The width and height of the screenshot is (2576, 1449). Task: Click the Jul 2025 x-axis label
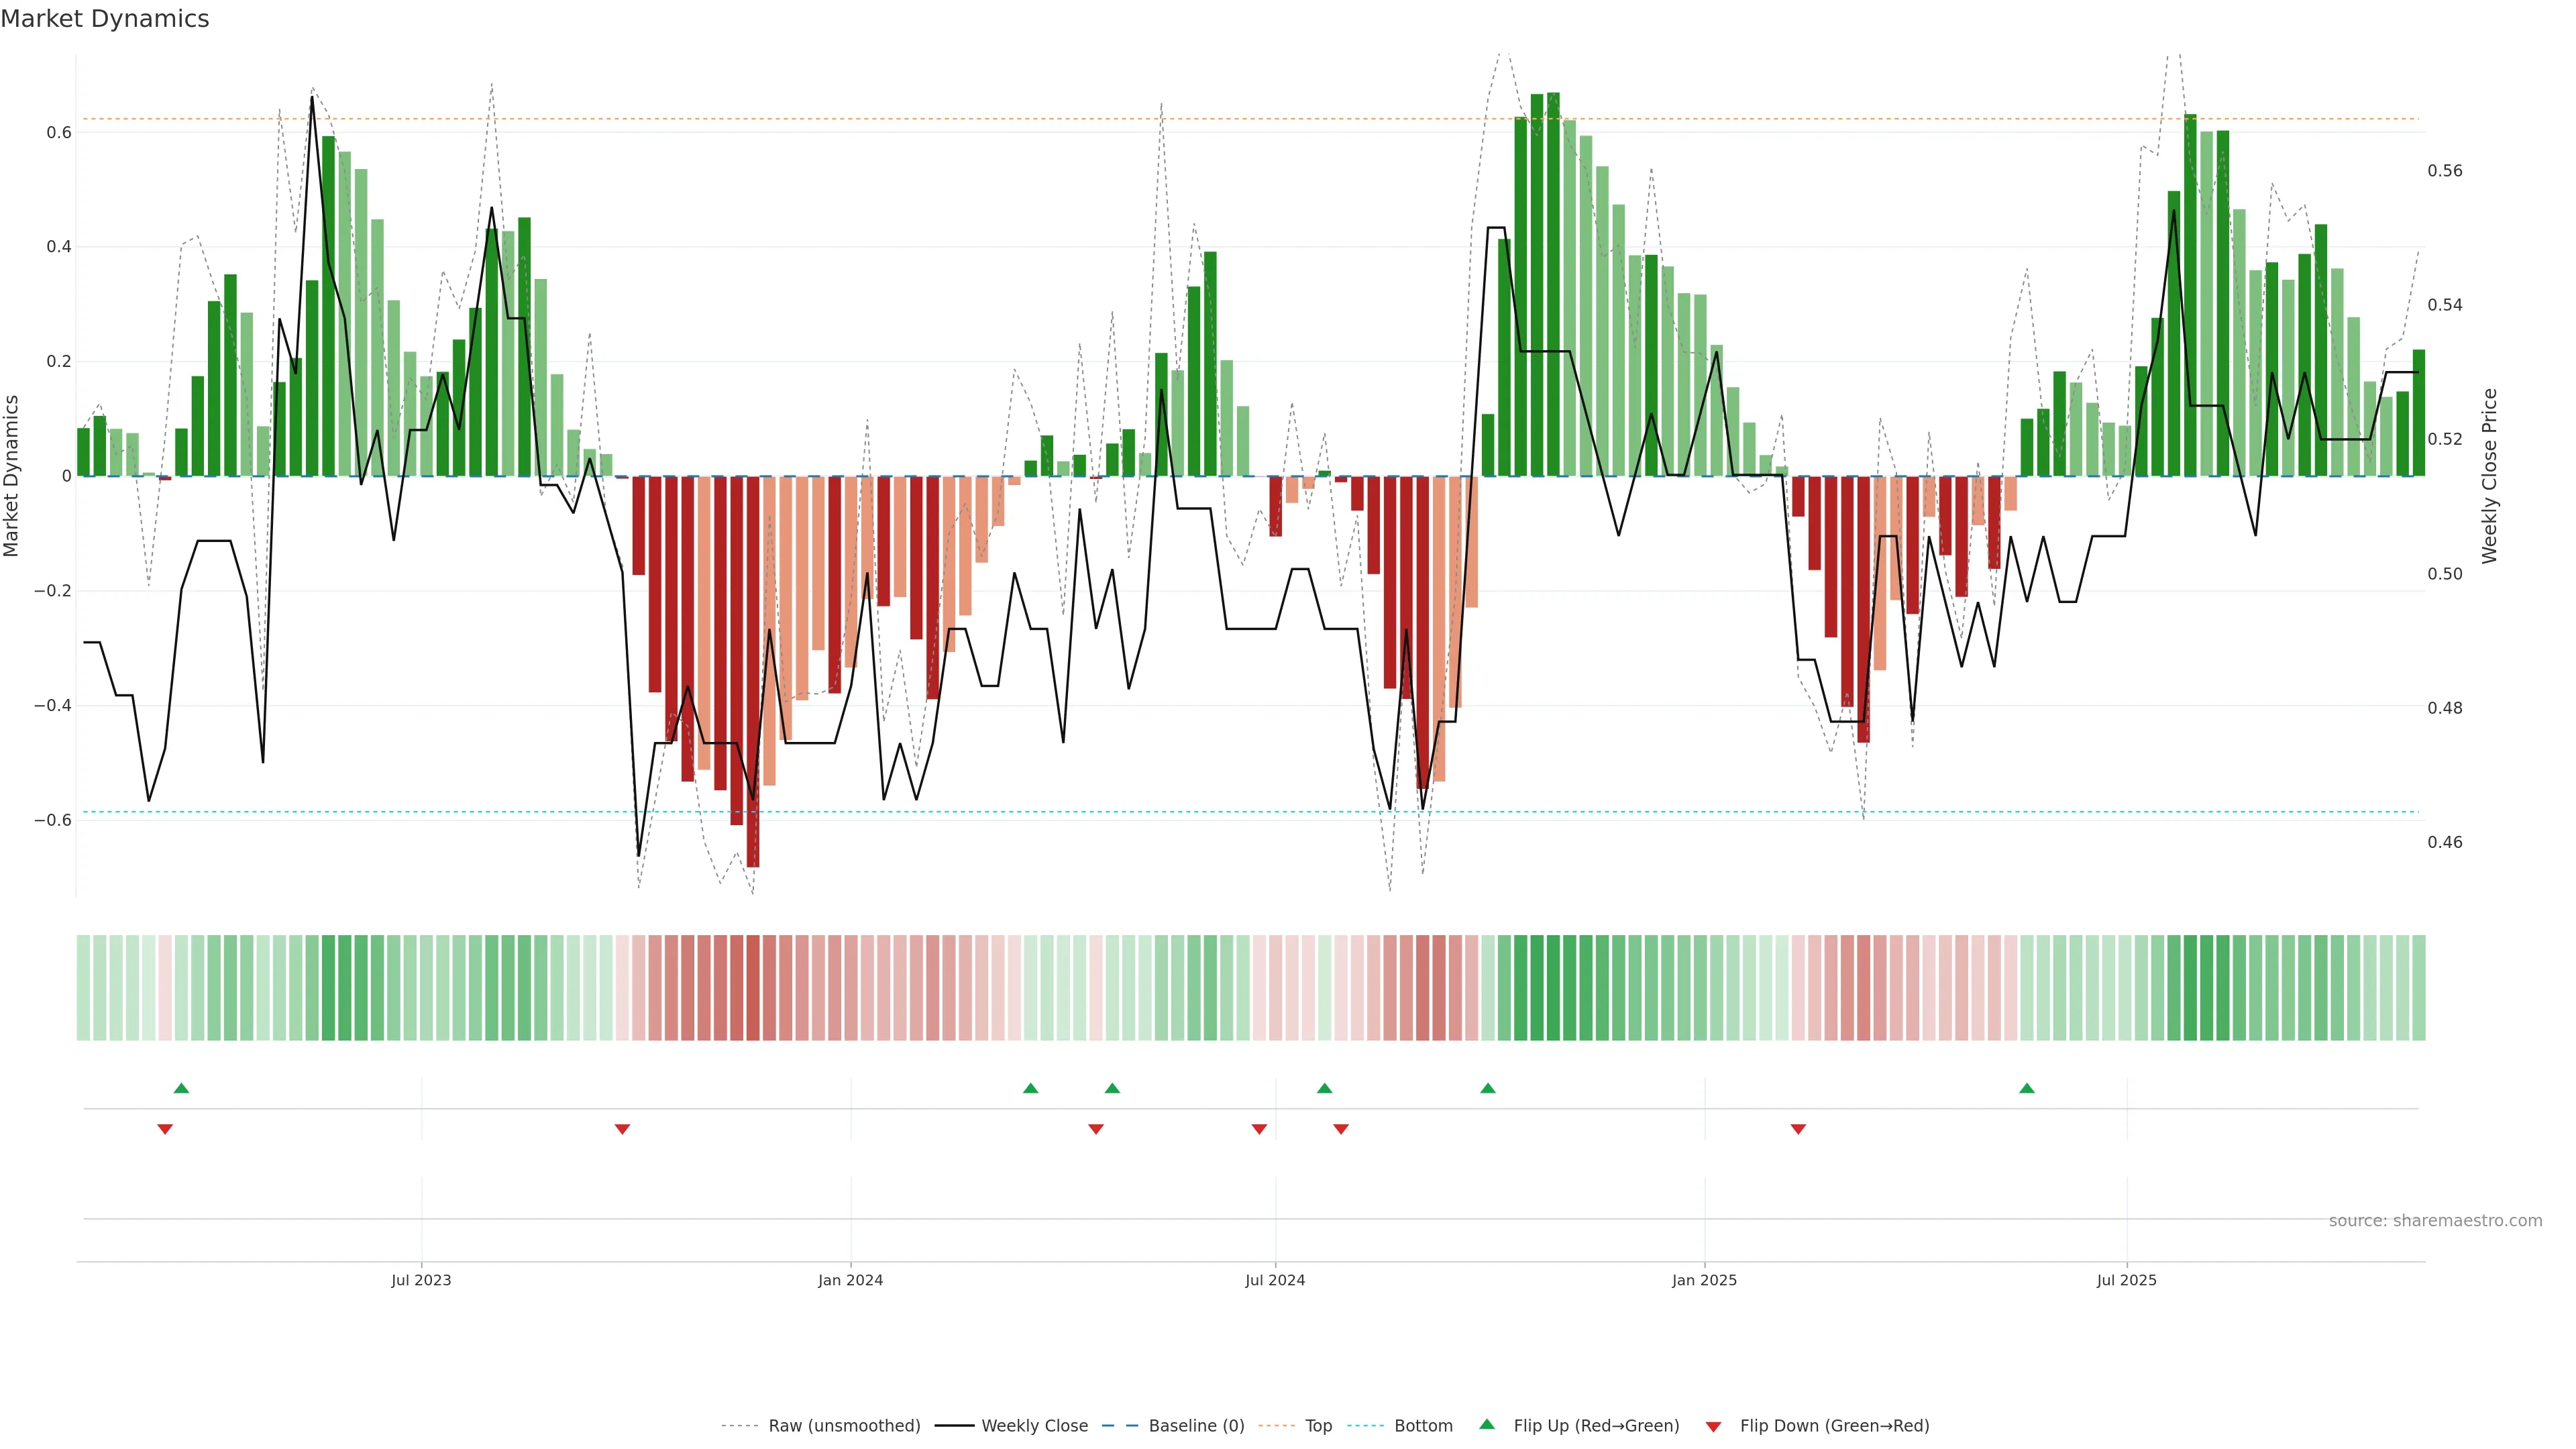point(2126,1280)
